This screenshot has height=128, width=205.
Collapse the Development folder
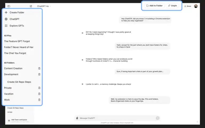(11, 74)
